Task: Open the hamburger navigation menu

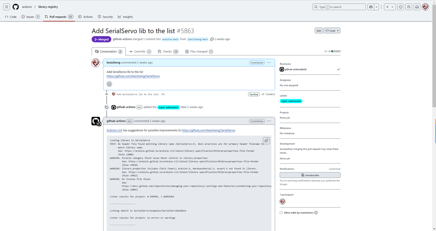Action: (7, 7)
